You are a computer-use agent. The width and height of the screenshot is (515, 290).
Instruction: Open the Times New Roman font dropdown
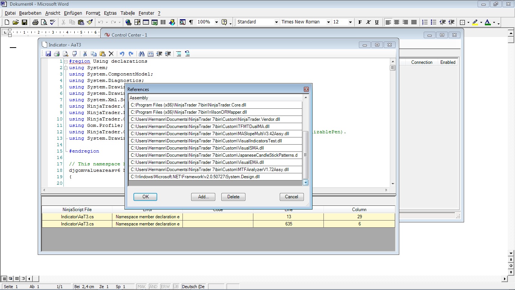(x=328, y=22)
